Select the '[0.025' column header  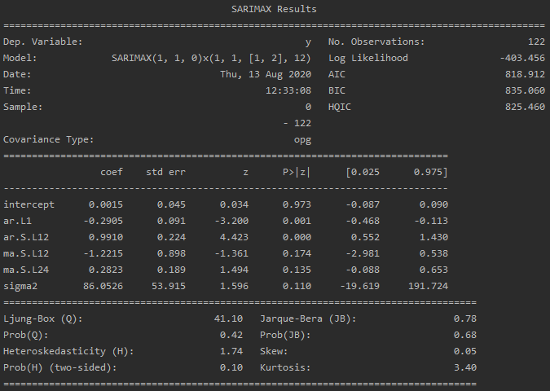[x=363, y=172]
